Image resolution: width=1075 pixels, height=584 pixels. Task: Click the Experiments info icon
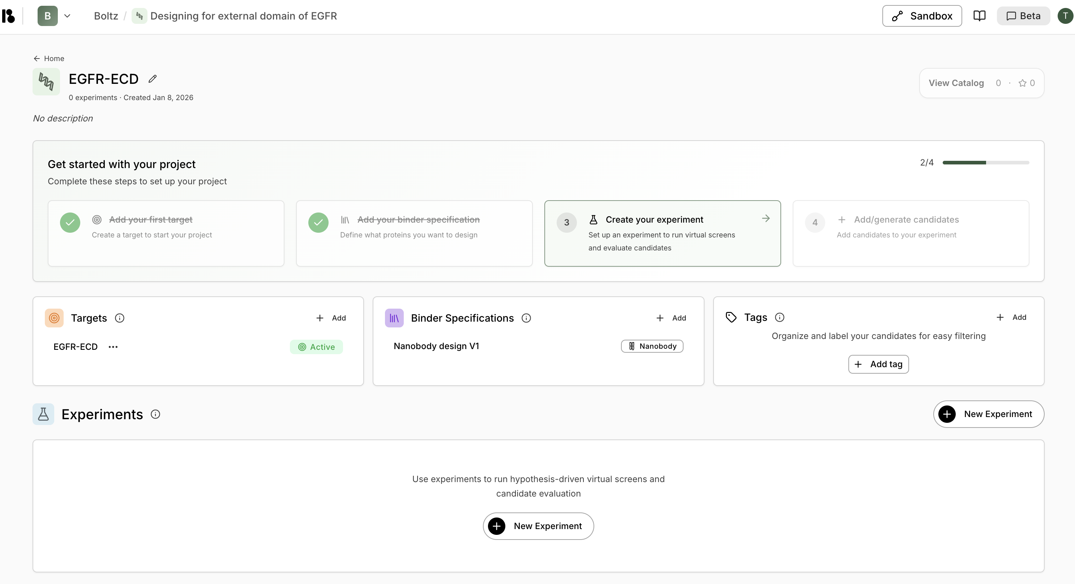[155, 414]
